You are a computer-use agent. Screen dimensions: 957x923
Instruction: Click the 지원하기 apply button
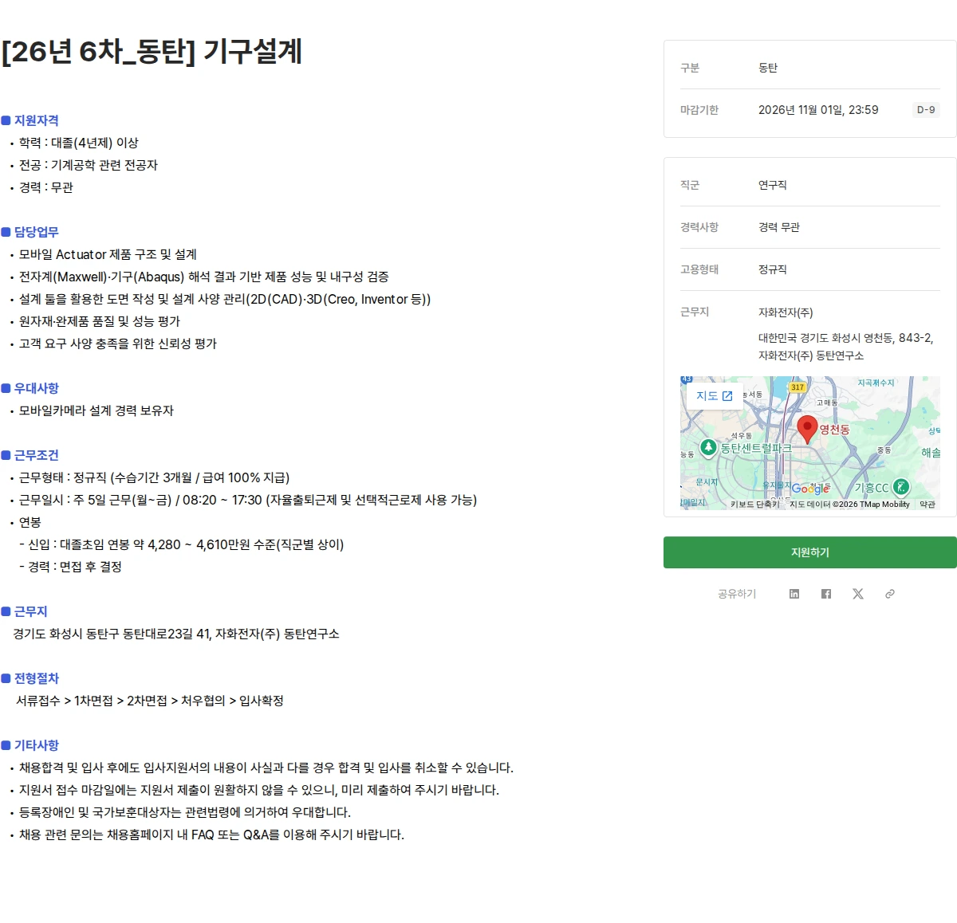pyautogui.click(x=809, y=552)
